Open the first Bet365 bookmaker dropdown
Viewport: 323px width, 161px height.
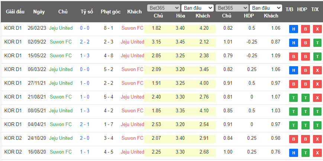point(163,8)
